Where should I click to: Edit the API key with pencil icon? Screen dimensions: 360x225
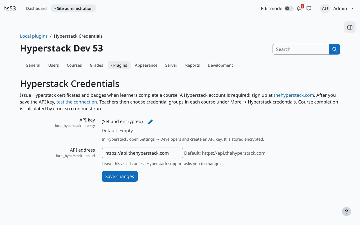tap(150, 121)
